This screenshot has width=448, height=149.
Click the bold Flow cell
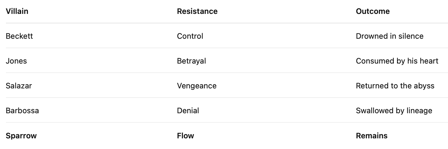click(x=185, y=136)
